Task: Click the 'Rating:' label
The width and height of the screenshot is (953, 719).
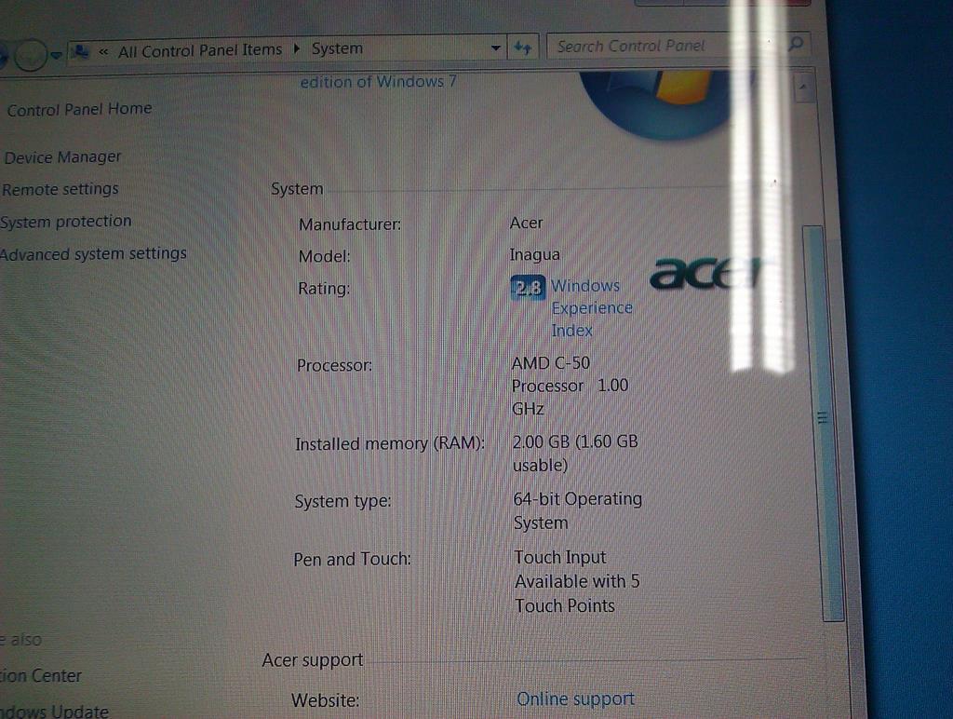Action: pos(324,289)
